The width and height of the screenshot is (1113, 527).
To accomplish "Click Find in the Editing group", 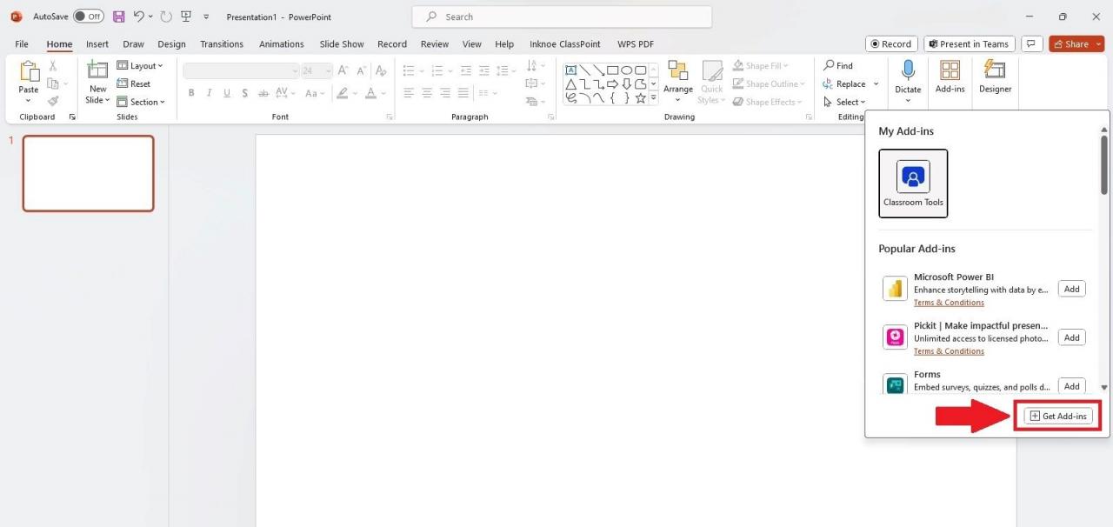I will point(837,65).
